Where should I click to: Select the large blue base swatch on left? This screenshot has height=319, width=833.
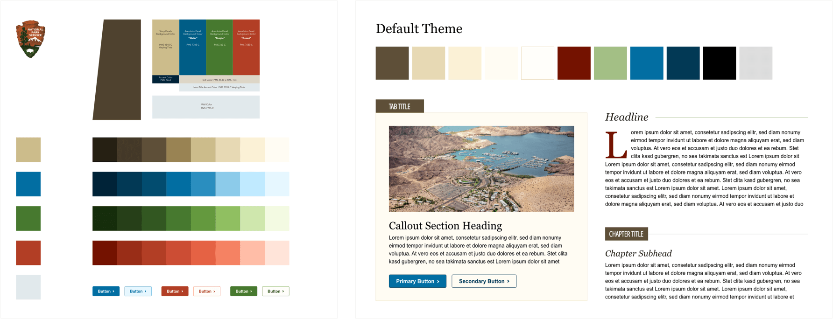coord(28,184)
